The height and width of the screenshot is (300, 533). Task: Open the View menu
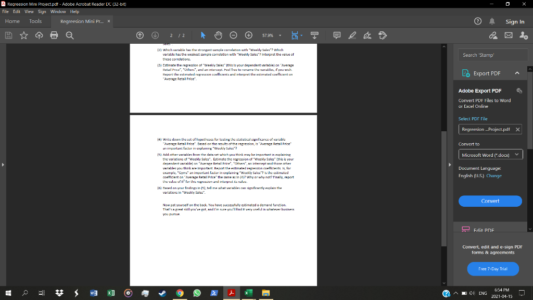tap(29, 11)
